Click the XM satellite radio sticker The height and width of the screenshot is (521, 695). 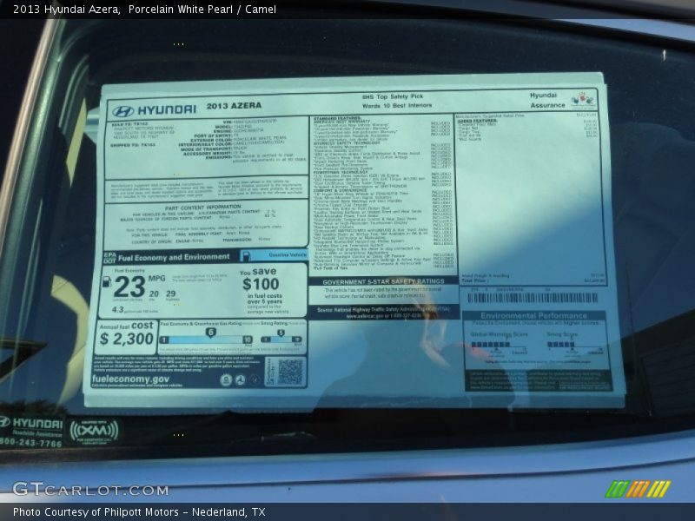94,431
